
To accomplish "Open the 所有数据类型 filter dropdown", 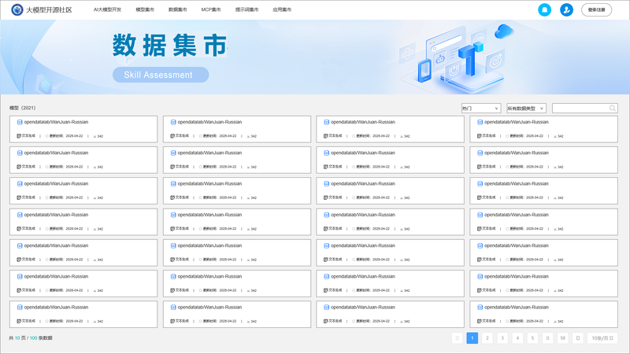I will point(526,108).
